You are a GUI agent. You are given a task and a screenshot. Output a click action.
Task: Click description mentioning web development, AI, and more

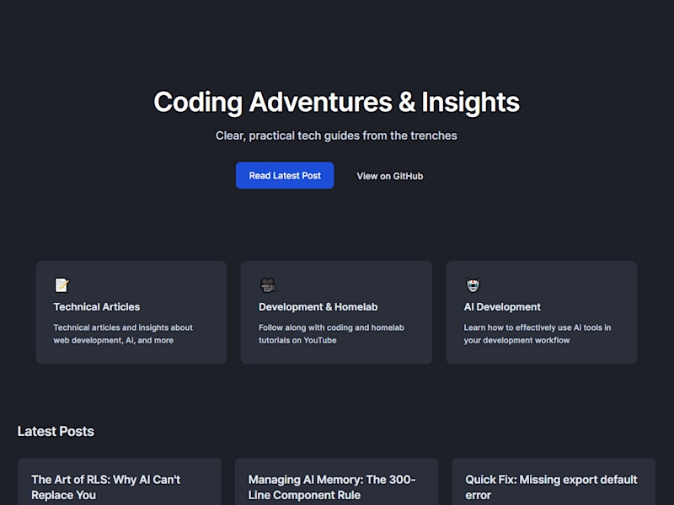pos(123,333)
